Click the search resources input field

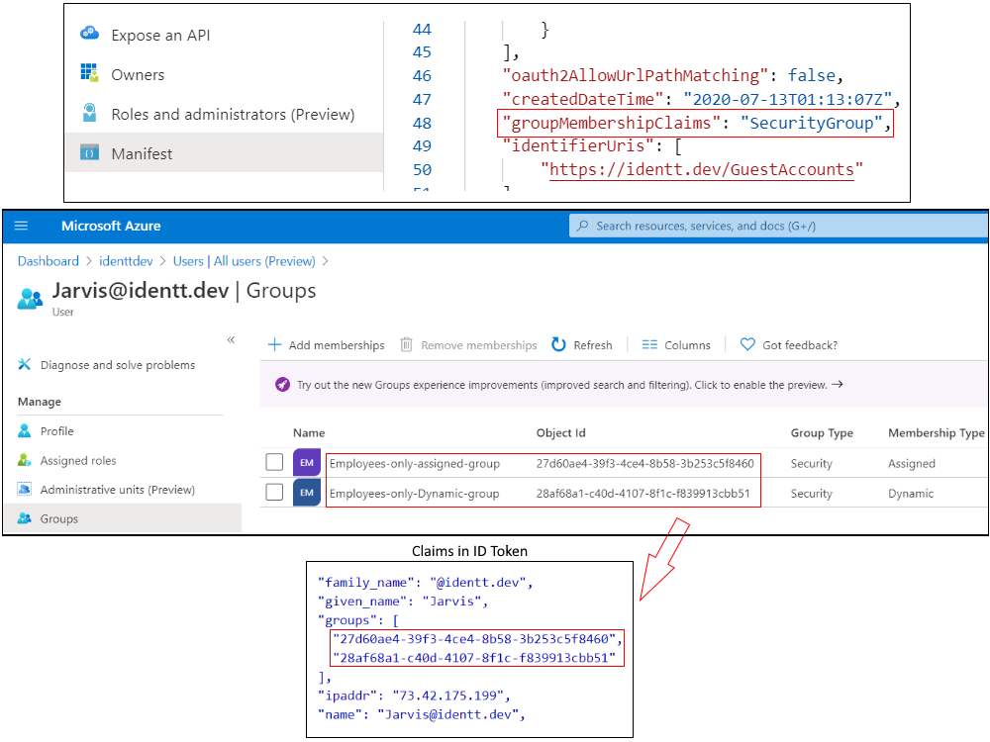coord(778,226)
